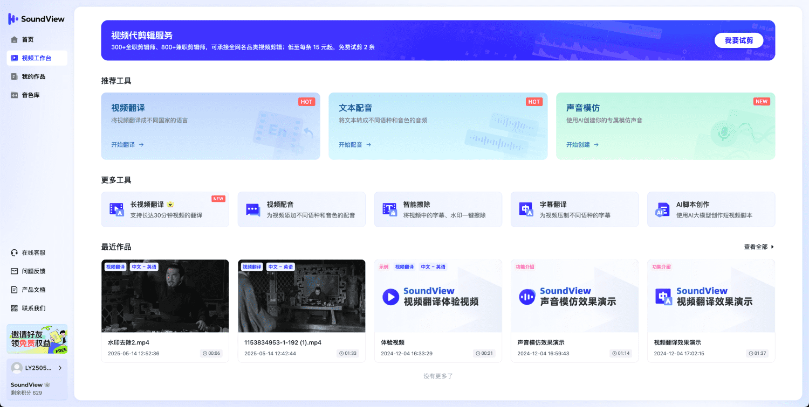The height and width of the screenshot is (407, 809).
Task: Click the 视频代剪辑服务 banner title
Action: point(142,36)
